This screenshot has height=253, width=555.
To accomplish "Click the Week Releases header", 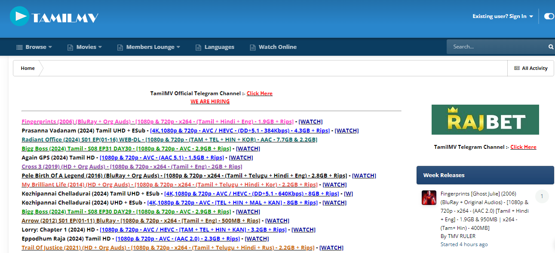I will tap(485, 175).
